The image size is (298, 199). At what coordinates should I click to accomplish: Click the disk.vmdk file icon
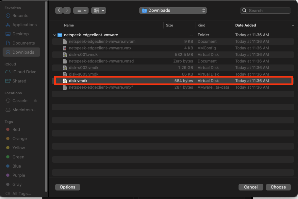tap(65, 81)
